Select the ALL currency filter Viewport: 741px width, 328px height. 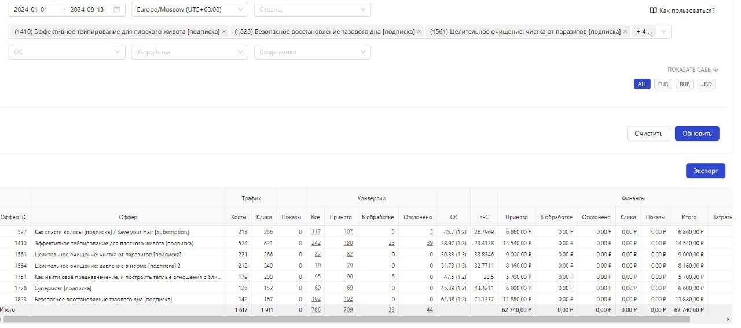[x=642, y=84]
